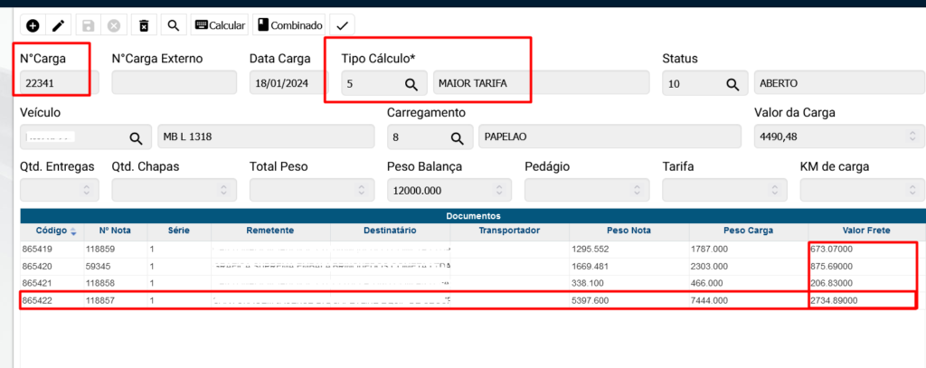Click the trash delete icon in toolbar
The height and width of the screenshot is (368, 926).
[x=145, y=25]
